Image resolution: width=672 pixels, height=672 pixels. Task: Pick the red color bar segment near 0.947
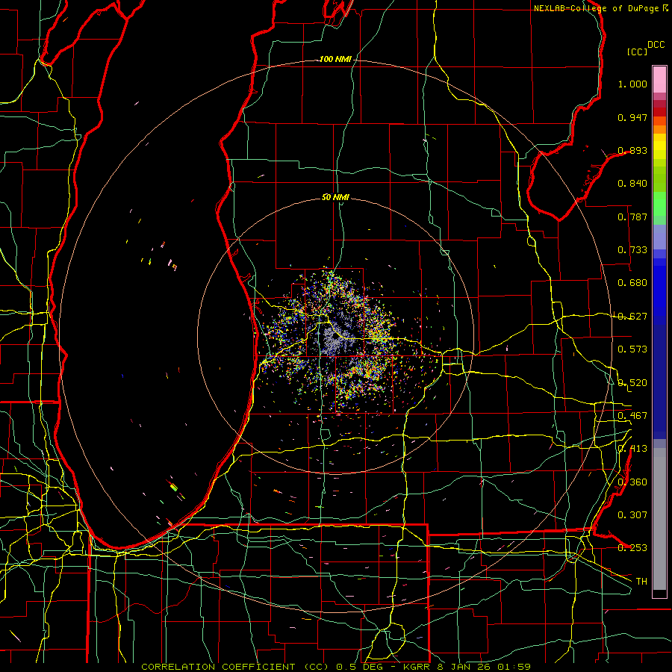pos(659,112)
